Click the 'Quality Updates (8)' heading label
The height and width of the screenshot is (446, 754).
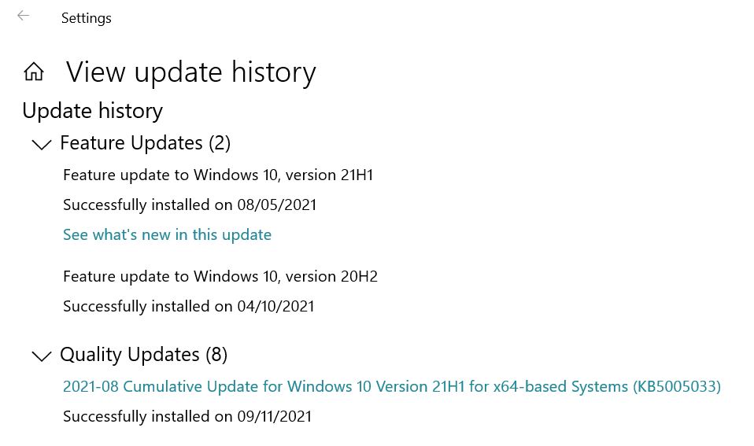pyautogui.click(x=131, y=355)
